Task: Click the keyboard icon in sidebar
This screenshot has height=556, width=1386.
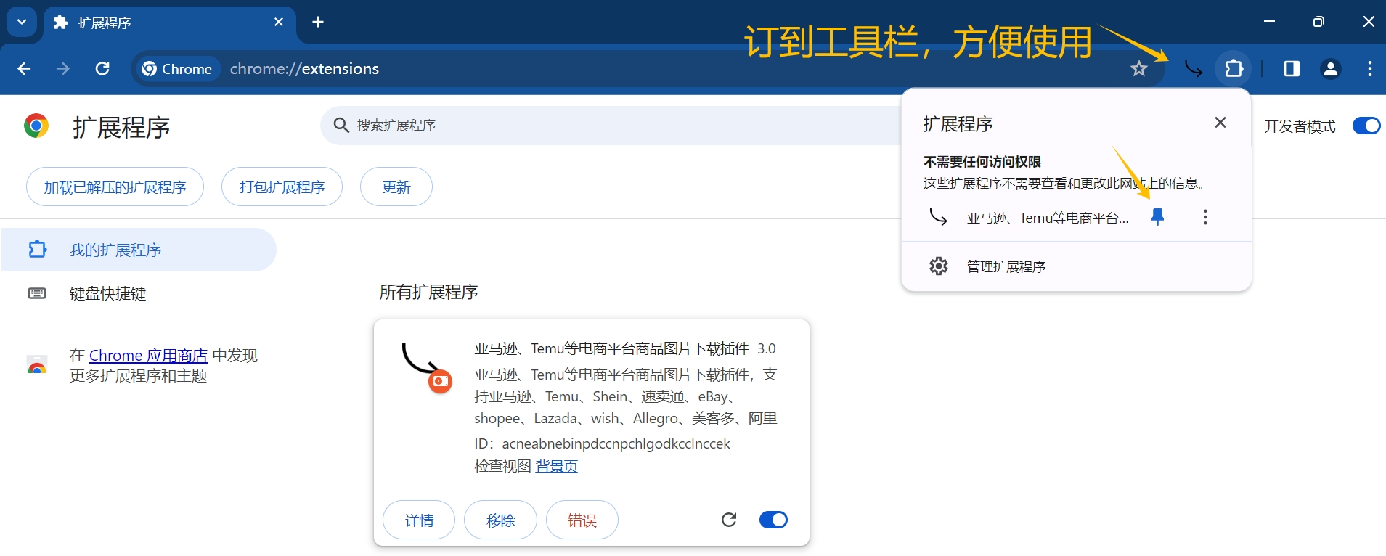Action: tap(37, 293)
